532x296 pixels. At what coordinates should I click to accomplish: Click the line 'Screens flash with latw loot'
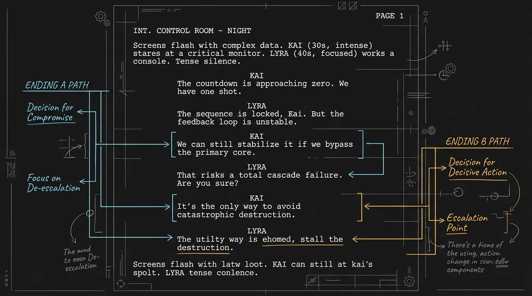(253, 265)
